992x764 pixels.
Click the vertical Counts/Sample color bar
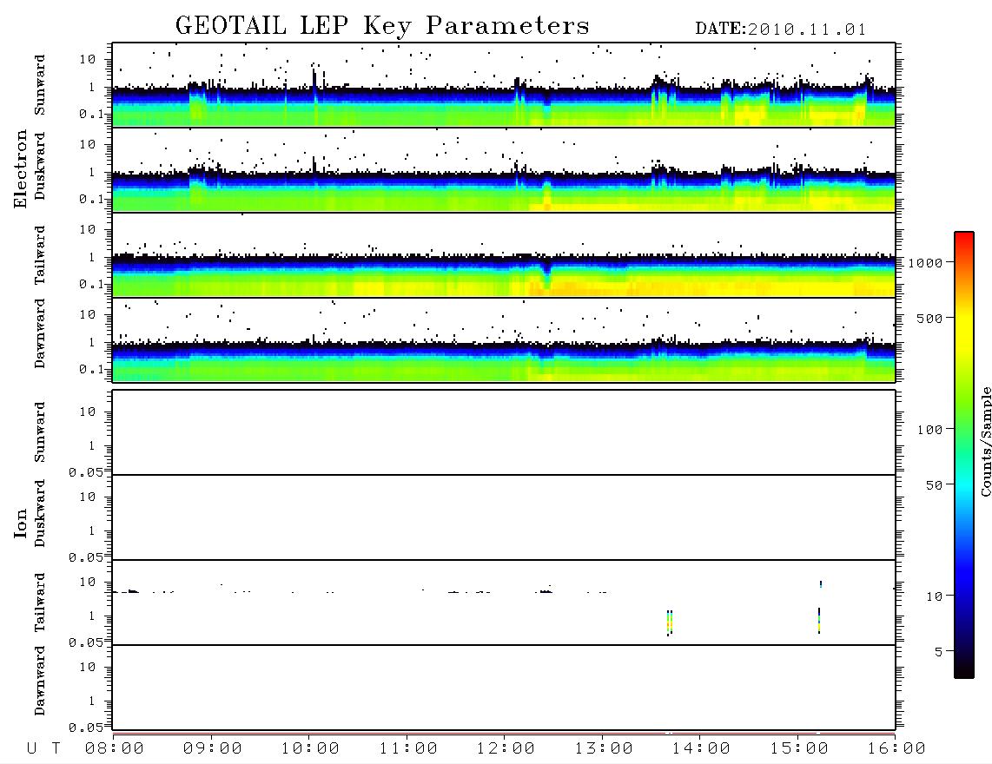964,455
